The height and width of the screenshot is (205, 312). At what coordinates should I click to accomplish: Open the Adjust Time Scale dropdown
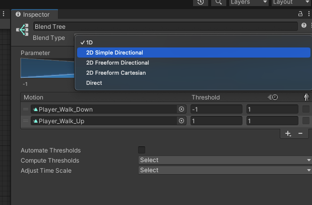tap(225, 170)
